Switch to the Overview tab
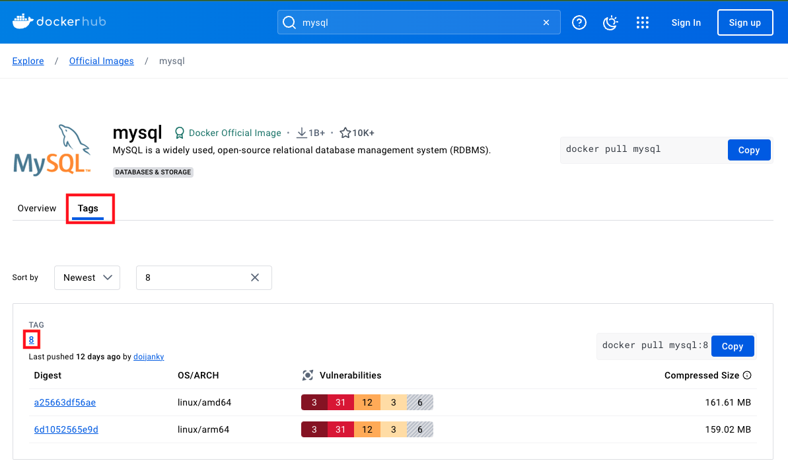This screenshot has width=788, height=467. (37, 208)
